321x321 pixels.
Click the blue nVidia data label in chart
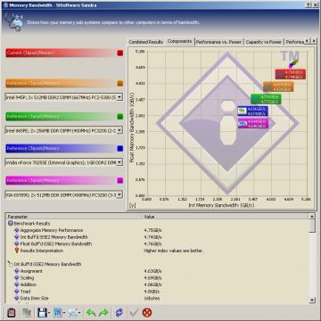pos(253,111)
